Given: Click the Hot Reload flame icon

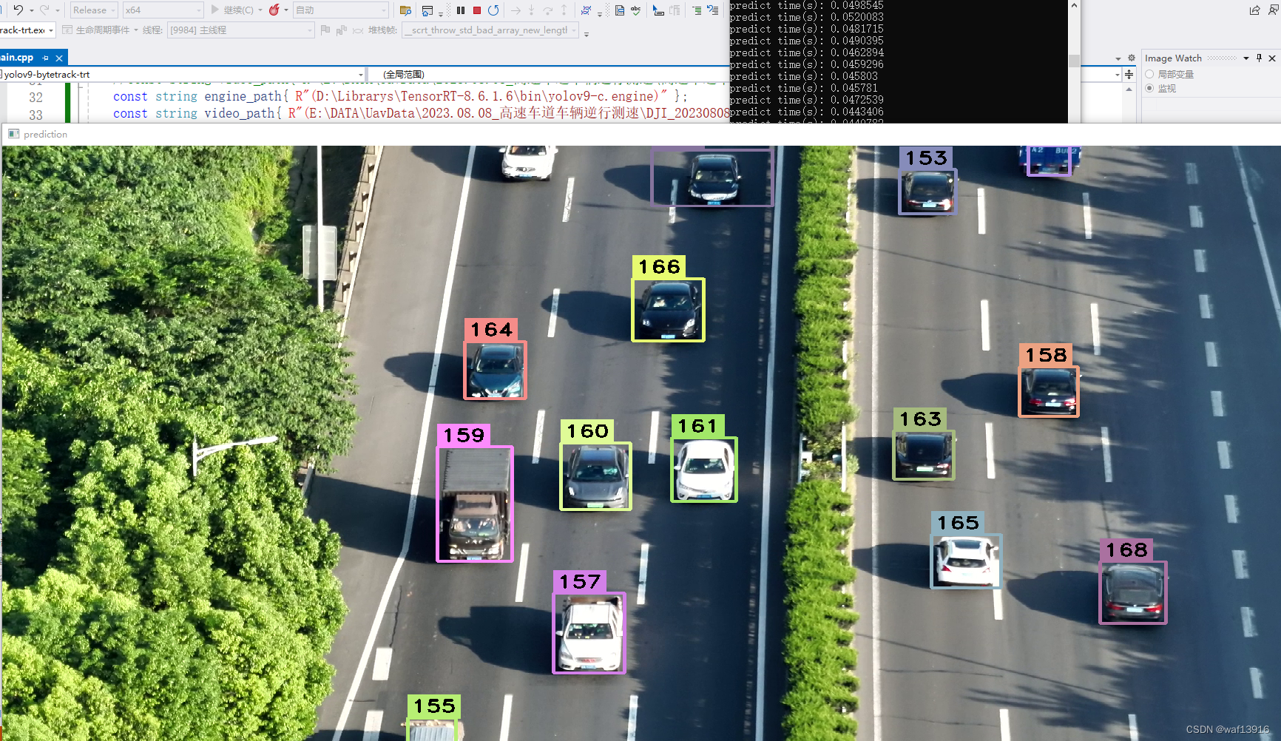Looking at the screenshot, I should tap(274, 10).
